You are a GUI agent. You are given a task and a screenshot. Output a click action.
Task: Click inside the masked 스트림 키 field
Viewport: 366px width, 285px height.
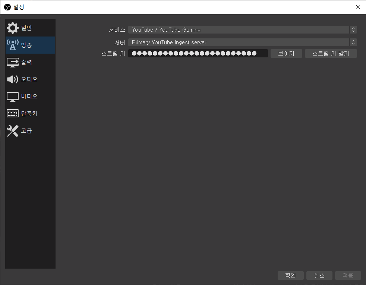pos(198,54)
